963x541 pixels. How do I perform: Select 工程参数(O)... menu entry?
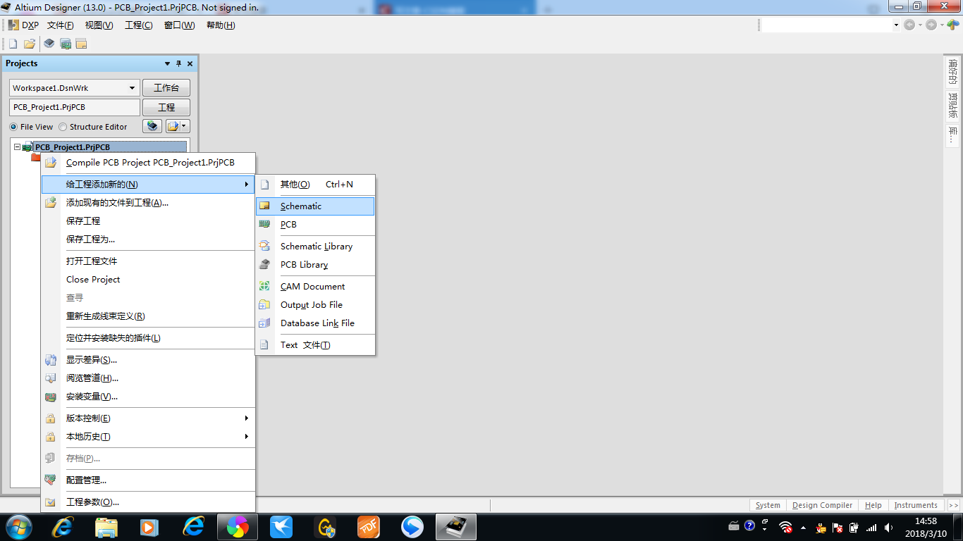tap(148, 502)
